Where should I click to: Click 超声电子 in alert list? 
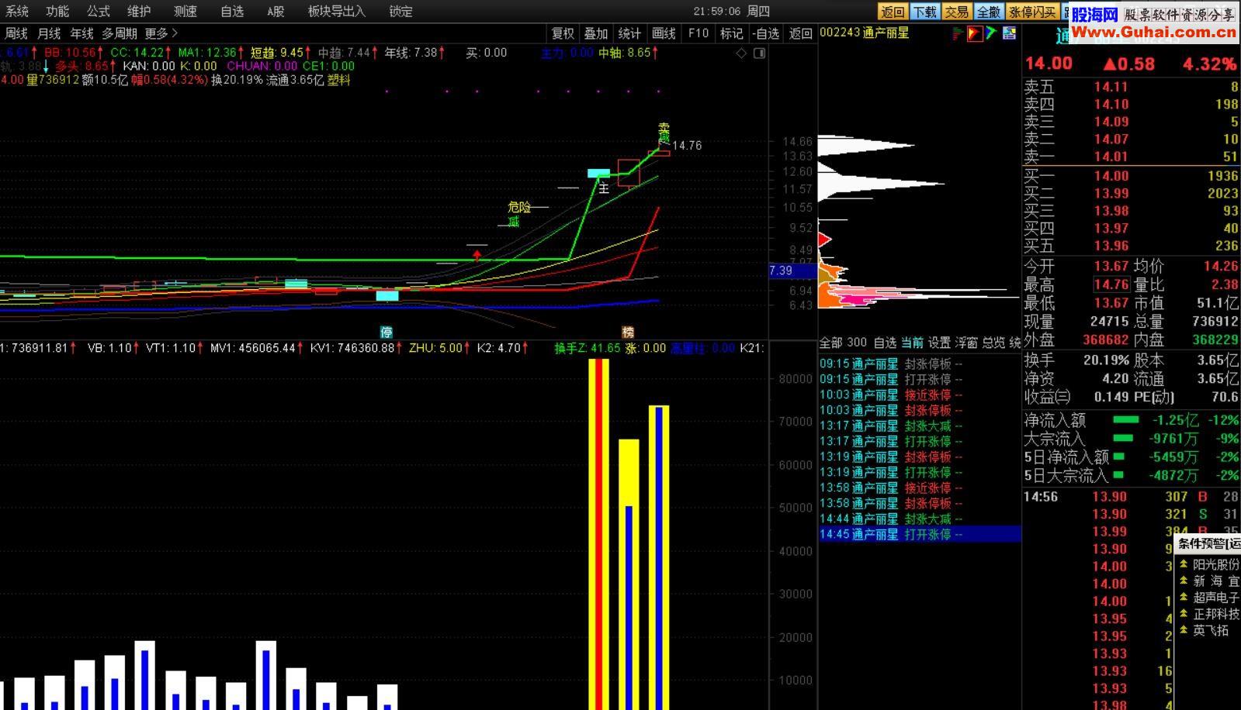click(1215, 597)
